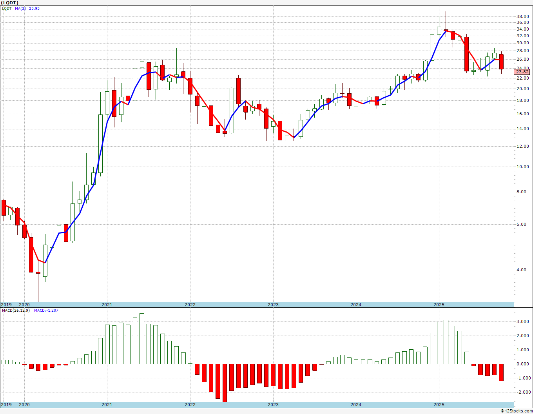Click the 3.000 MACD axis label
The width and height of the screenshot is (533, 414).
tap(522, 321)
